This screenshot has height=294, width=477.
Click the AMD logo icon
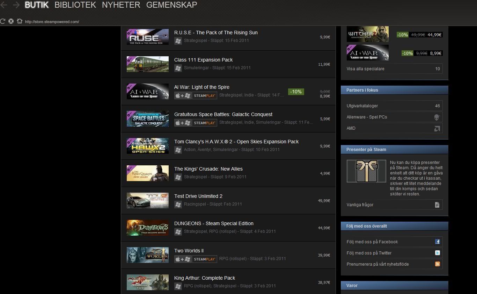[x=437, y=128]
